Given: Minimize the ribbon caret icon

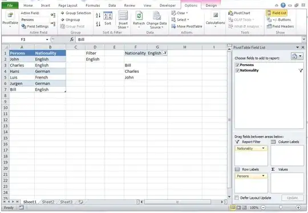Looking at the screenshot, I should [x=277, y=6].
